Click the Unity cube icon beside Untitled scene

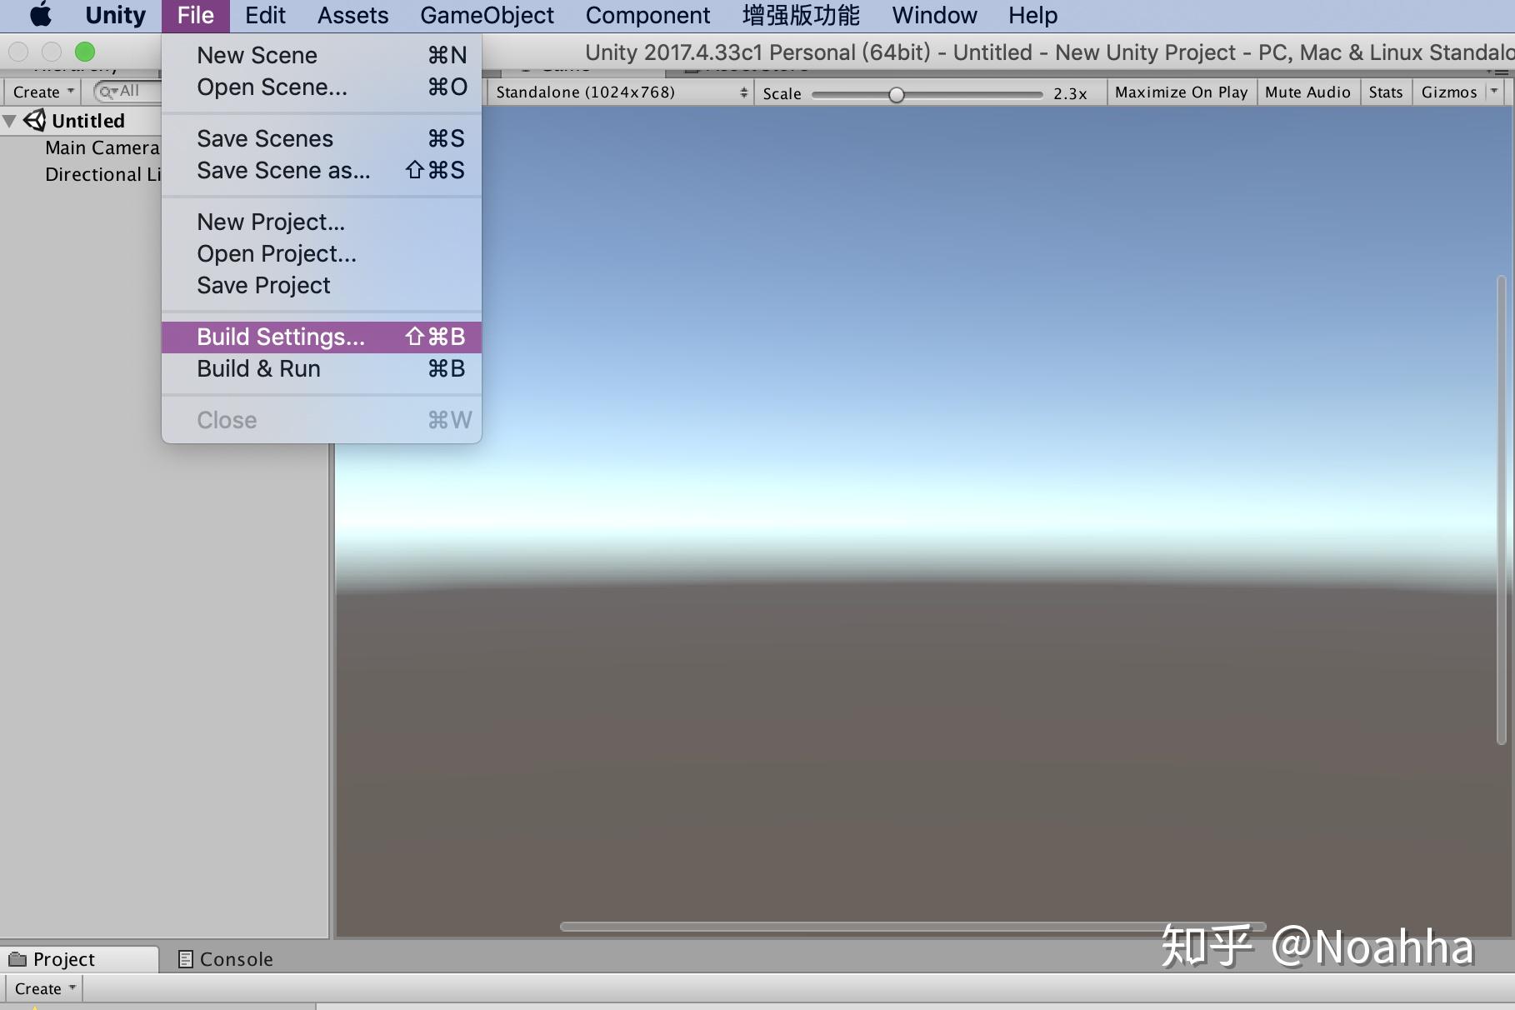pos(33,120)
